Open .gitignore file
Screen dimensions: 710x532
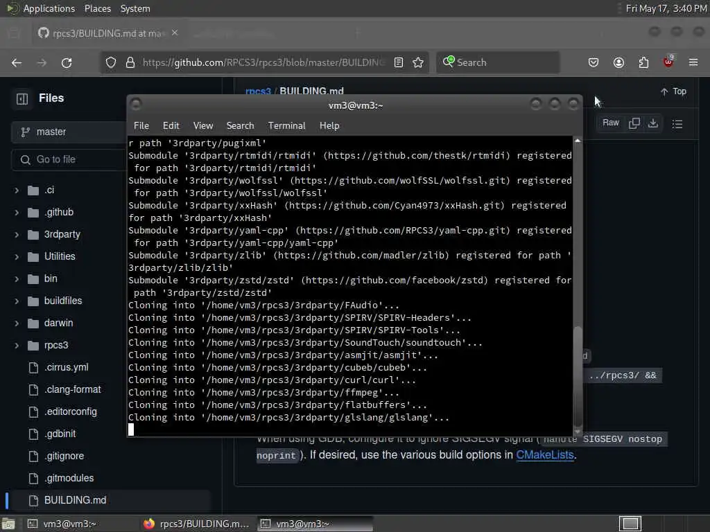tap(64, 456)
